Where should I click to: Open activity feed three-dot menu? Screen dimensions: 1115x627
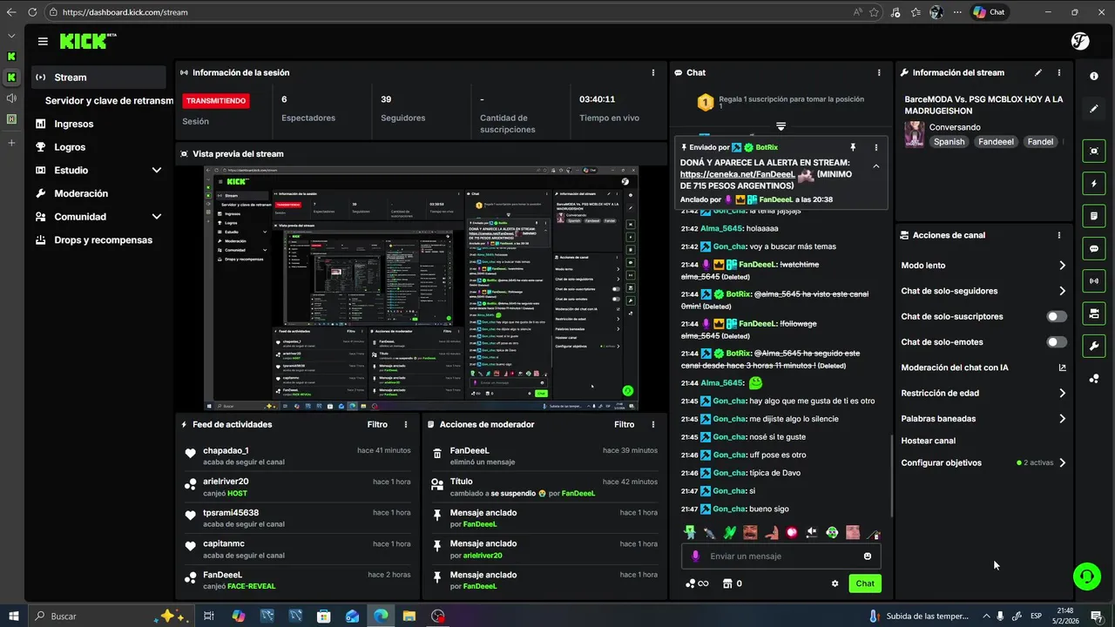(406, 425)
